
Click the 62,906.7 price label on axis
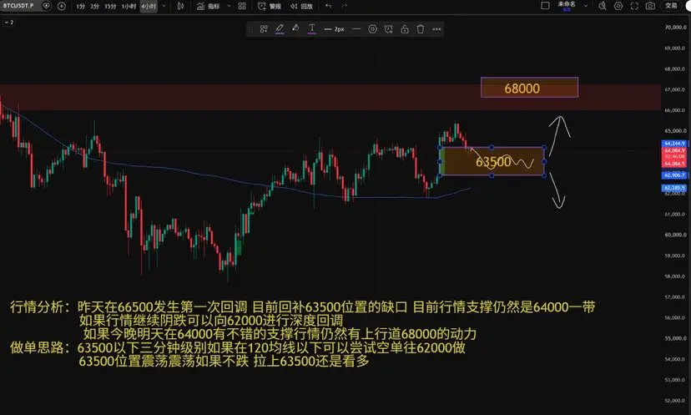click(674, 175)
